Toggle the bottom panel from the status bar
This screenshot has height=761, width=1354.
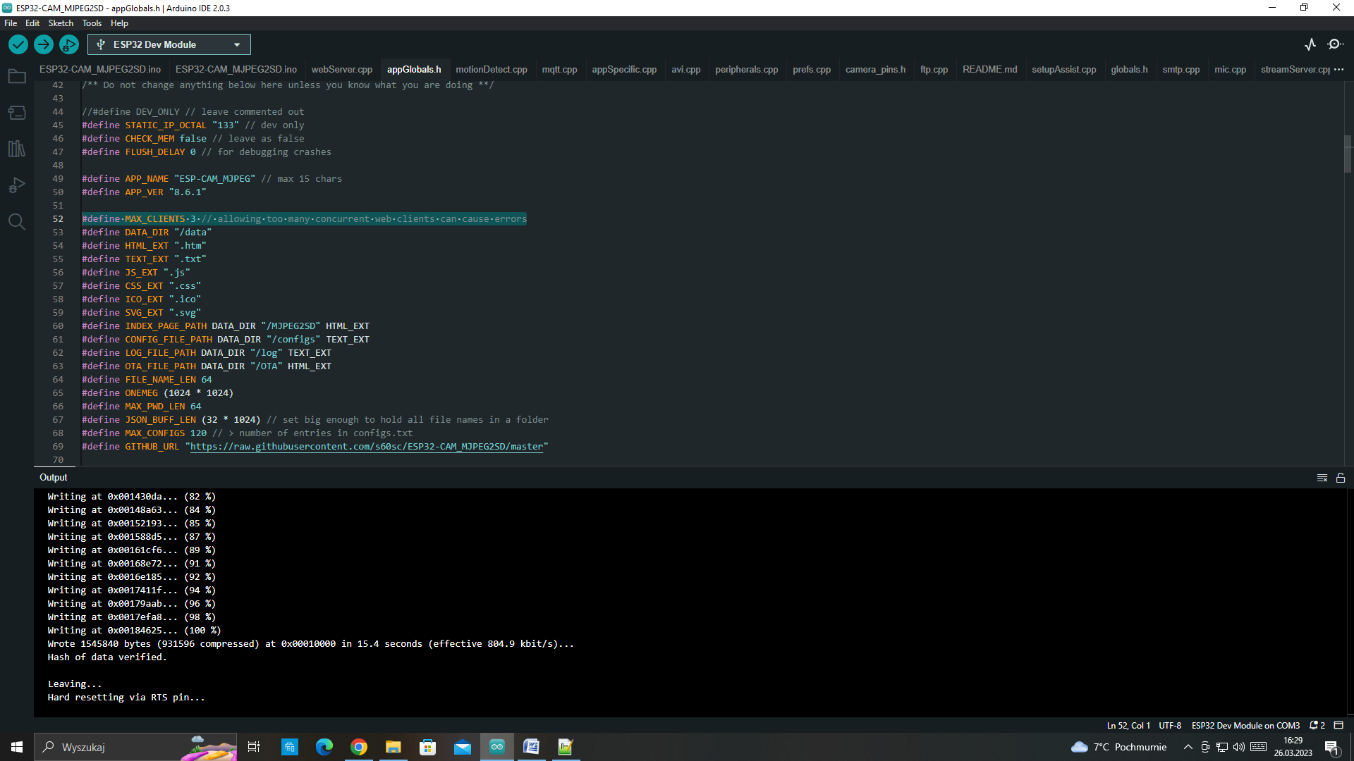coord(1338,725)
